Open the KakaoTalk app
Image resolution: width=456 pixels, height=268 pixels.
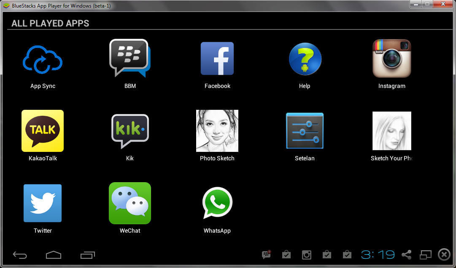43,130
